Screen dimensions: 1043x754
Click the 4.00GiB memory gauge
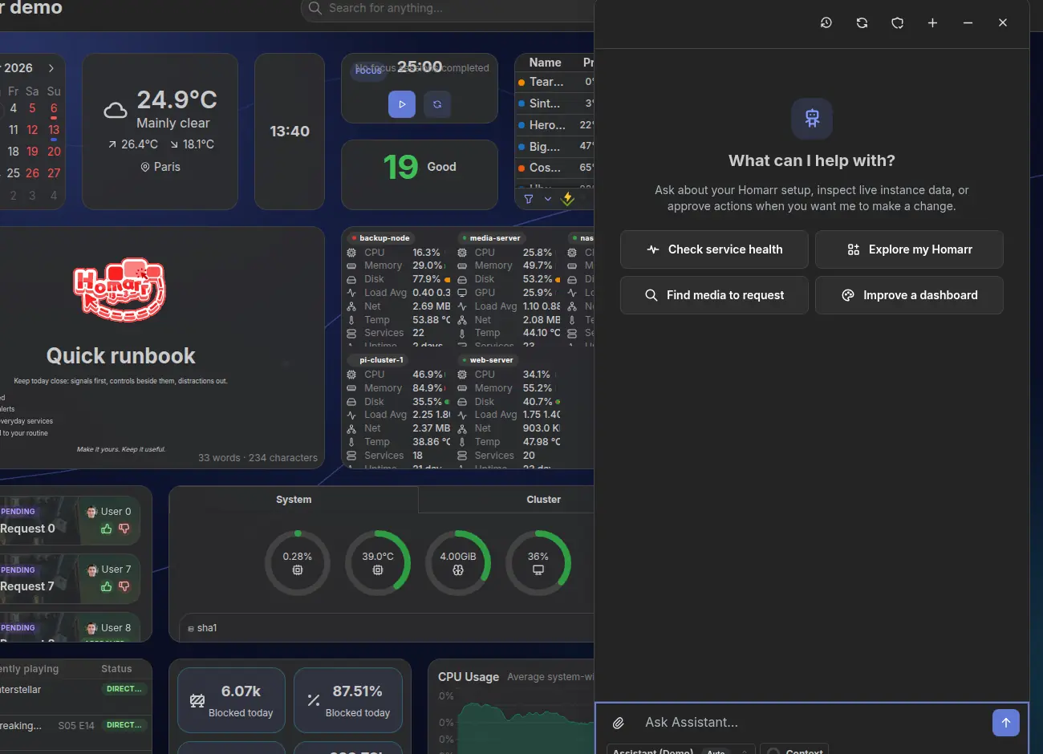coord(458,562)
